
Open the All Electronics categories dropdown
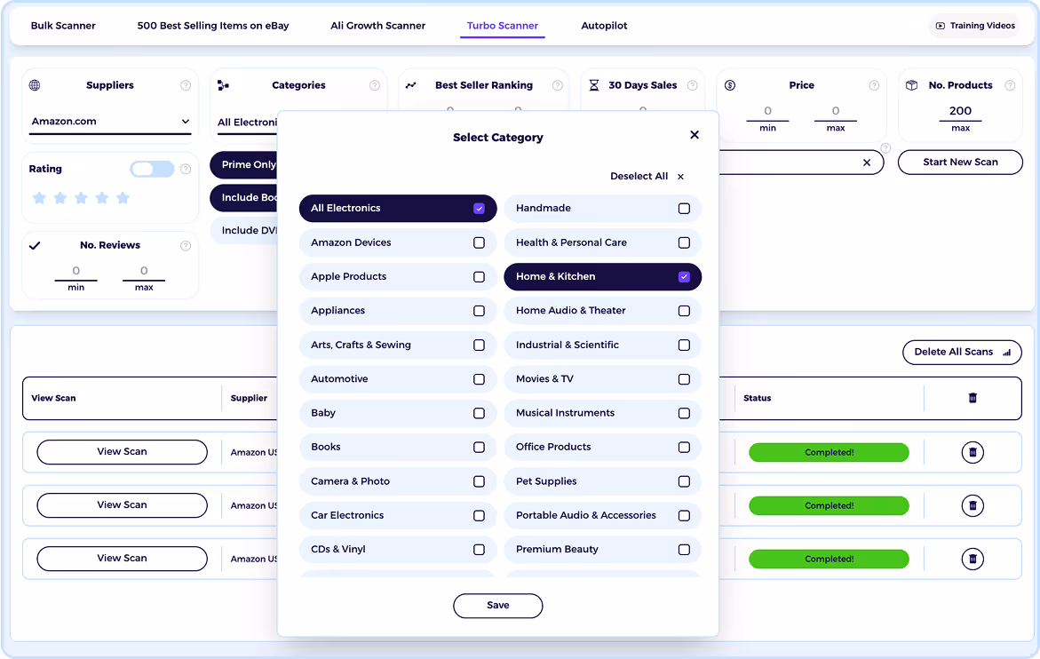pos(248,123)
